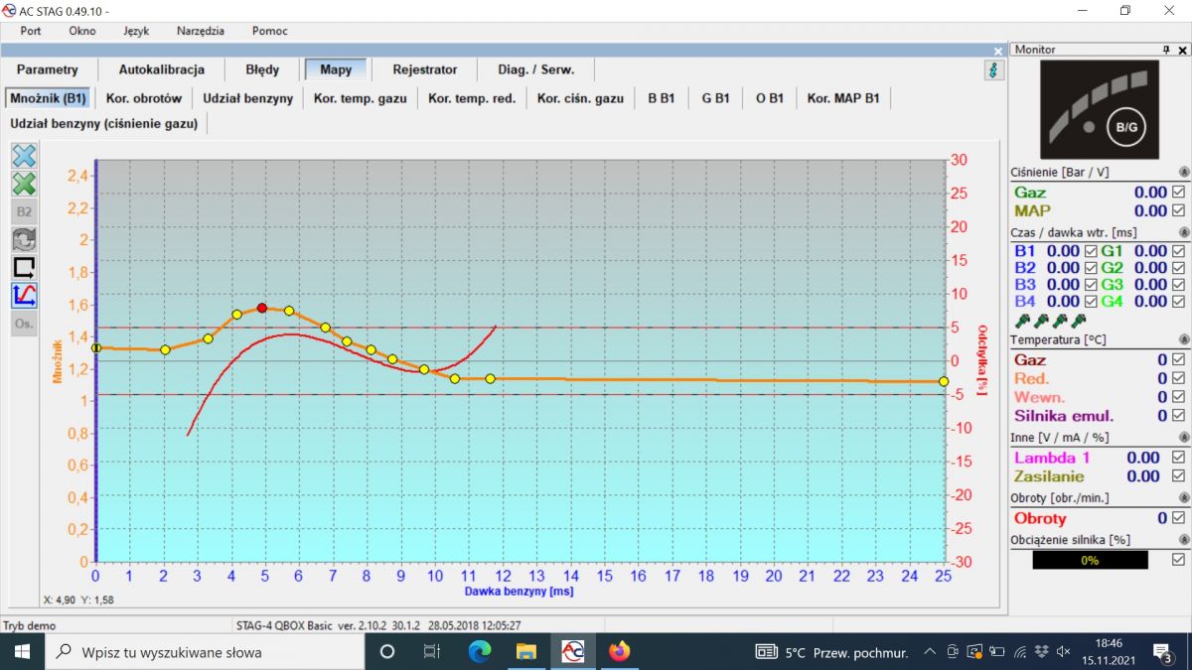Collapse the Inne [V / mA / %] section

click(1184, 437)
